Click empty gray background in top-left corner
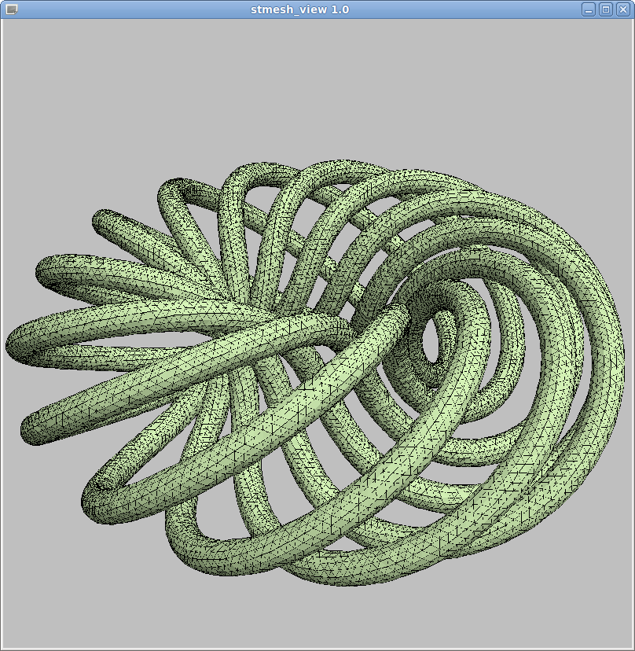Screen dimensions: 635x651 tap(47, 63)
